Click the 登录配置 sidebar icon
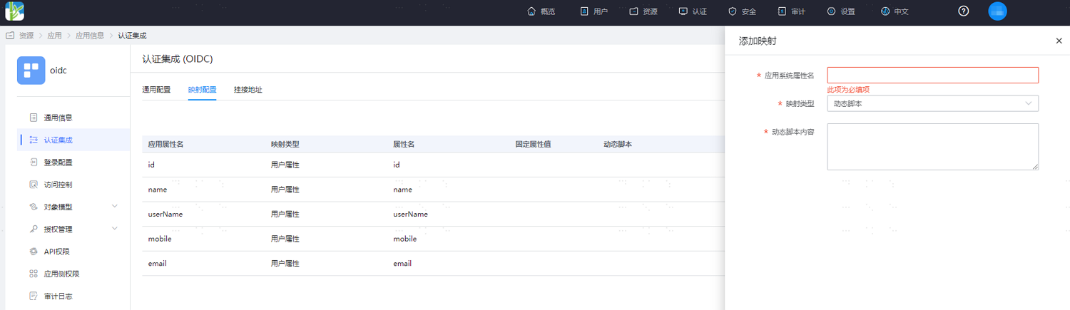Viewport: 1070px width, 310px height. 34,162
